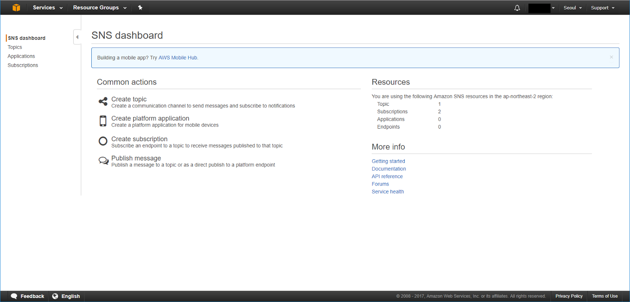Open Applications in sidebar

coord(21,56)
